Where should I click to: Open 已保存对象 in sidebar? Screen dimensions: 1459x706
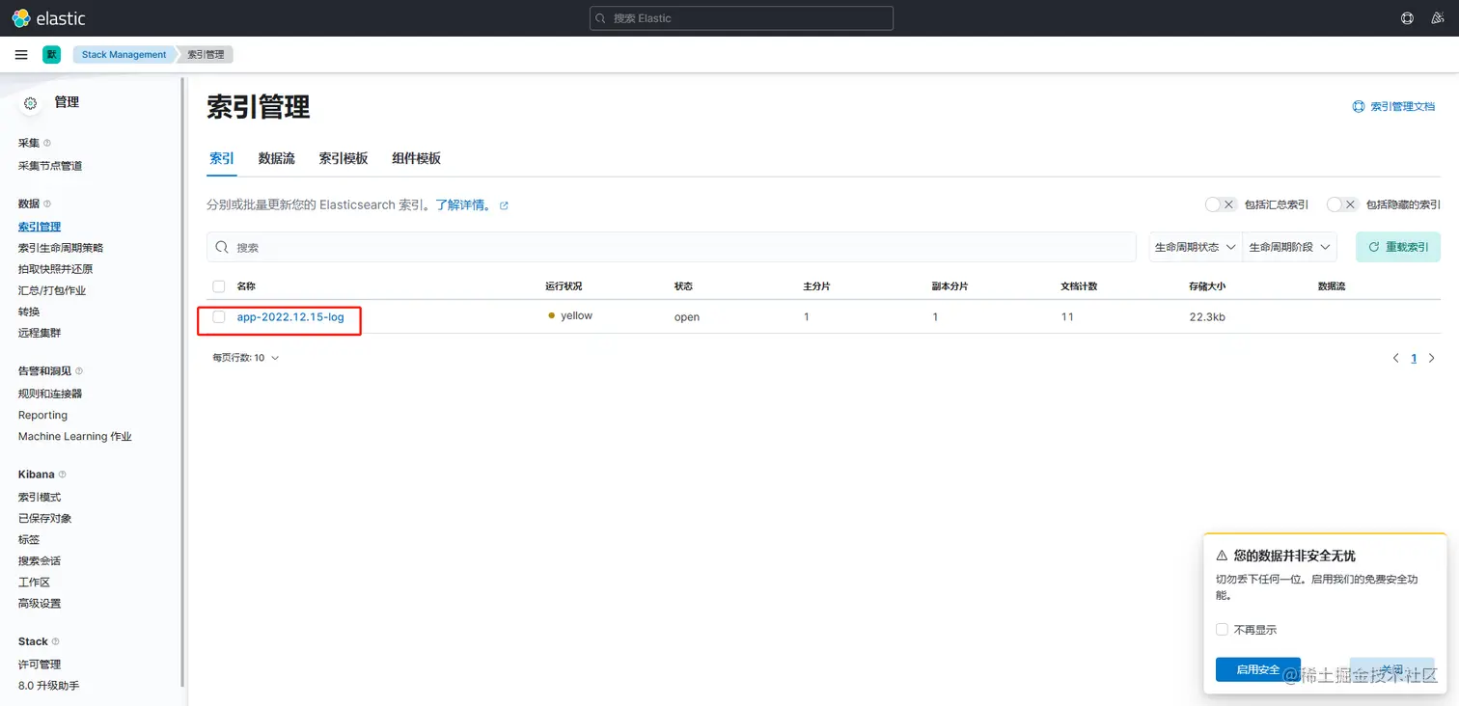click(45, 518)
